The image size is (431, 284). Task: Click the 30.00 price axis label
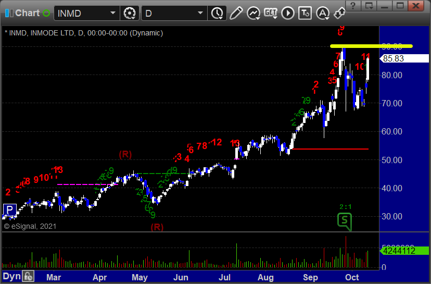pos(391,217)
